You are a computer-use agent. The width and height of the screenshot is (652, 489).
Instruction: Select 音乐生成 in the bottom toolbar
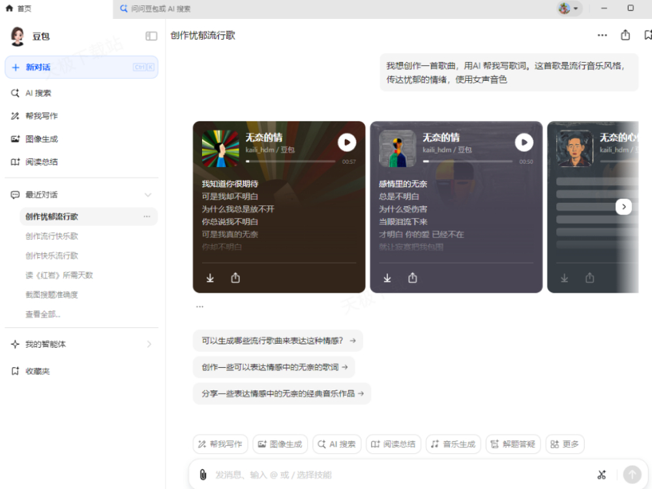[x=452, y=444]
